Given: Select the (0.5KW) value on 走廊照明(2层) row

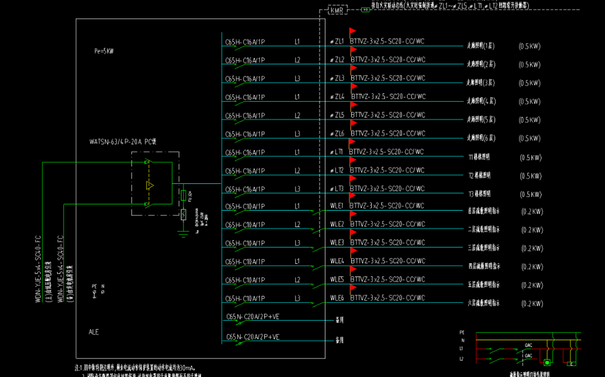Looking at the screenshot, I should pos(530,65).
